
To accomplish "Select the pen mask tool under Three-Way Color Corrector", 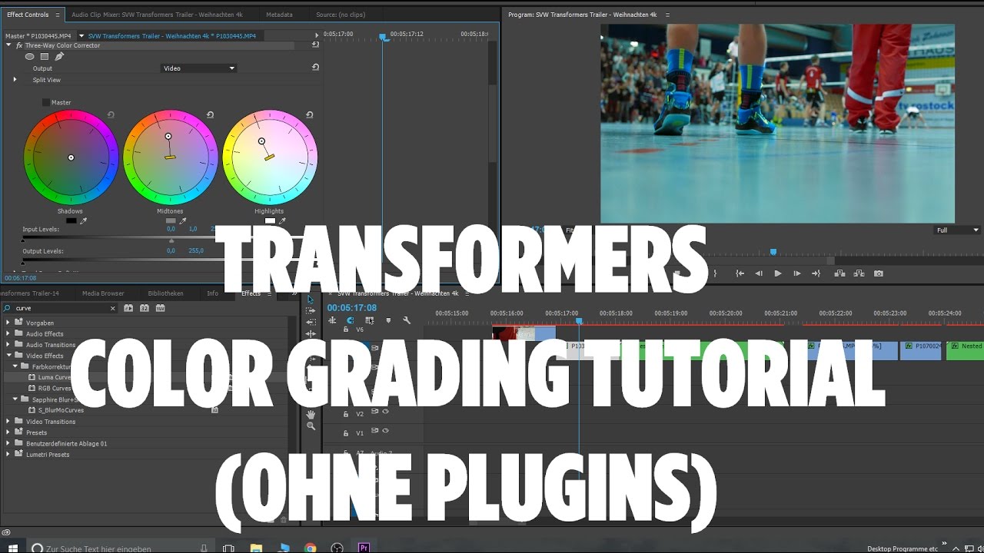I will click(59, 56).
